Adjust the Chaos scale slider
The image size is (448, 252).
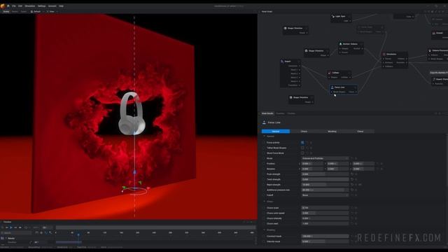pyautogui.click(x=325, y=208)
